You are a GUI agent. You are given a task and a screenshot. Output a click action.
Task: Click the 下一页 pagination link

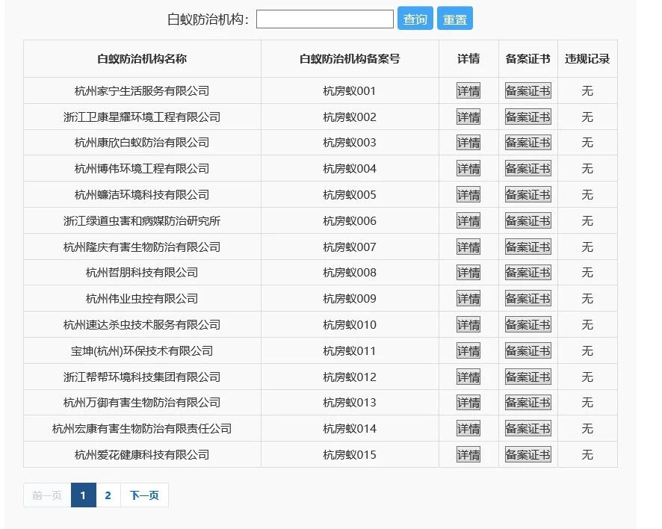[144, 495]
